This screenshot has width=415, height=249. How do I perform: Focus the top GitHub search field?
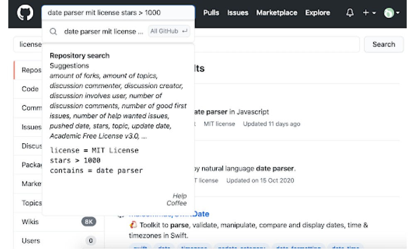click(118, 12)
